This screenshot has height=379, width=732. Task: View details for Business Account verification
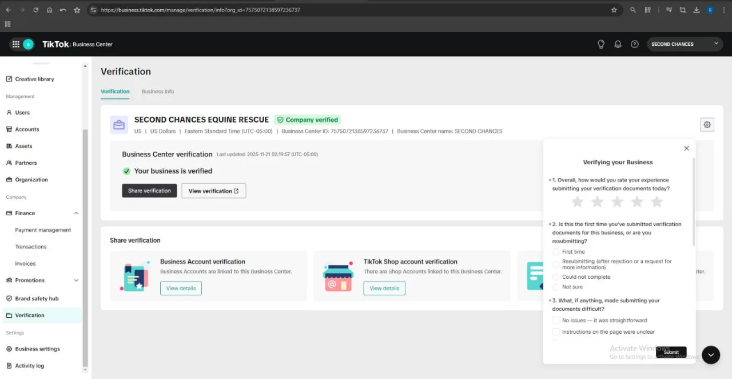[181, 289]
